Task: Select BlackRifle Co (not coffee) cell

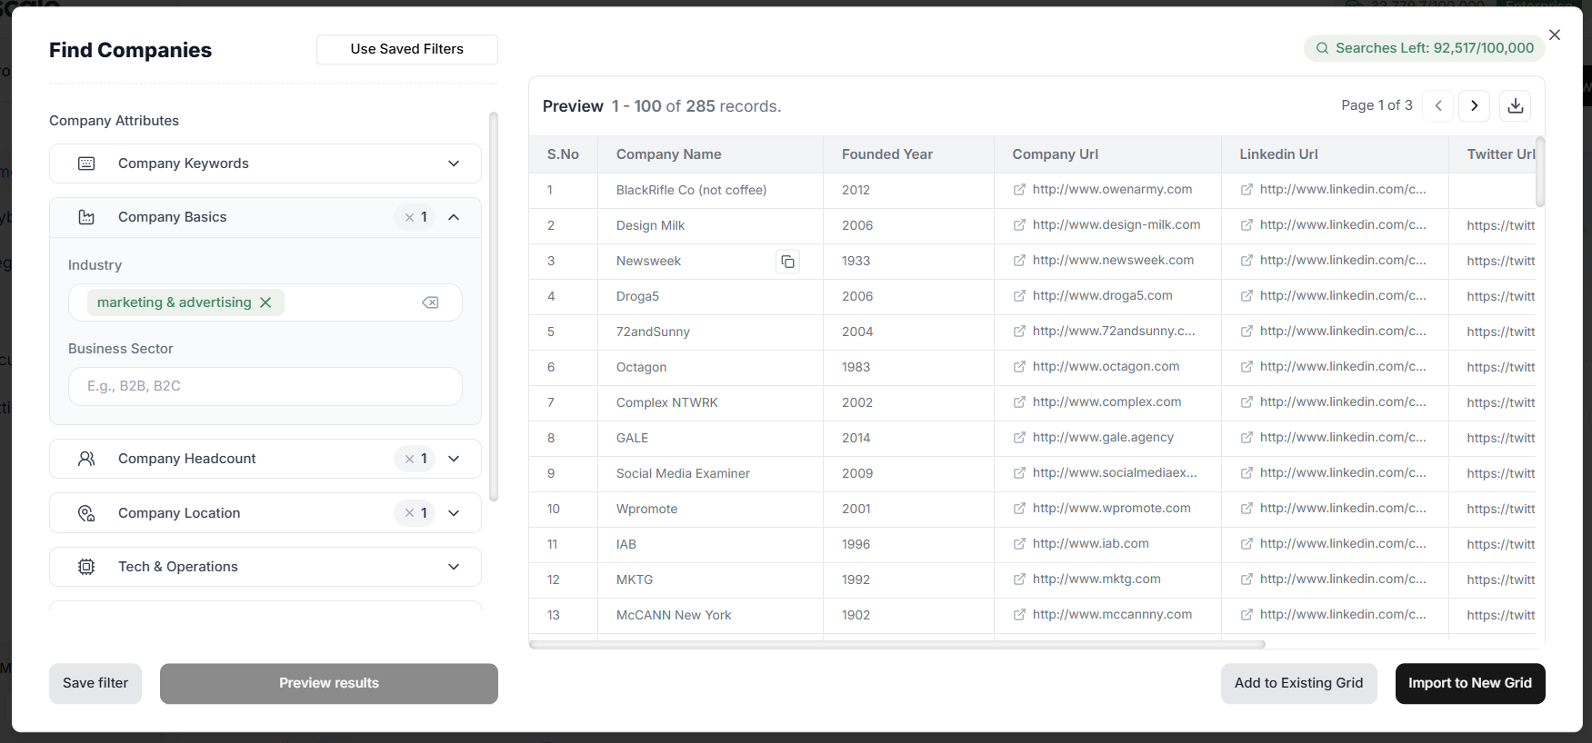Action: pos(710,190)
